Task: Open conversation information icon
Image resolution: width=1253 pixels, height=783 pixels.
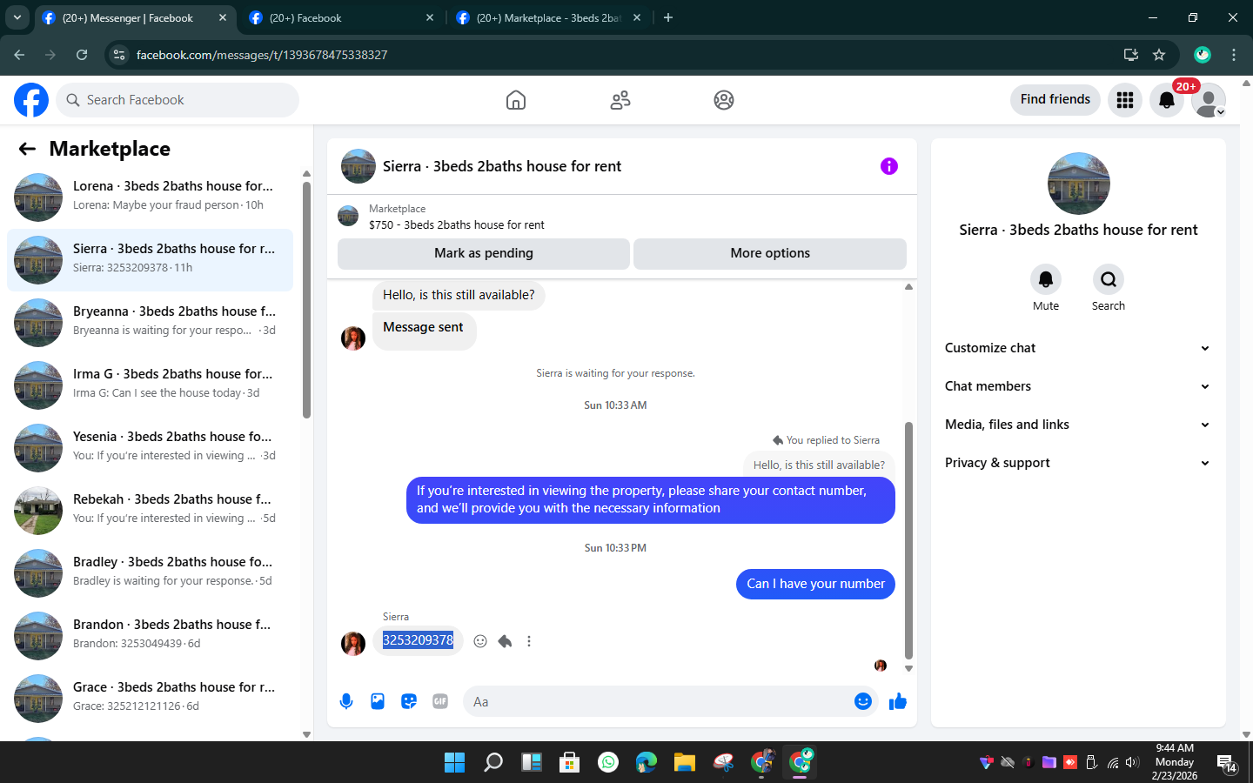Action: (888, 166)
